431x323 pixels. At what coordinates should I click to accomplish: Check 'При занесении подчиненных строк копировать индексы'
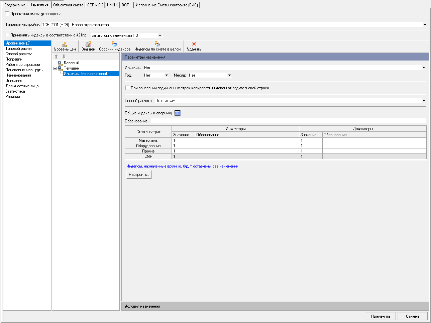(x=127, y=88)
